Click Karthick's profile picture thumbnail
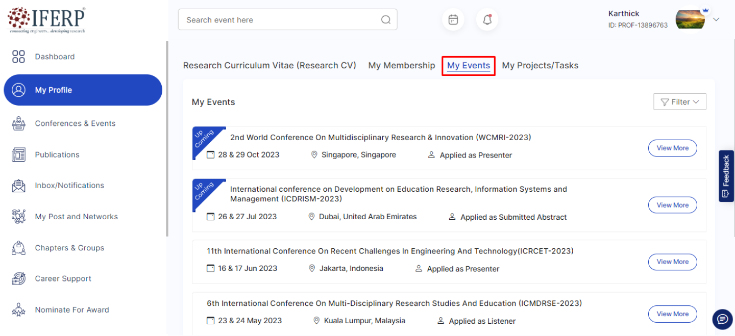This screenshot has width=735, height=336. pyautogui.click(x=690, y=19)
